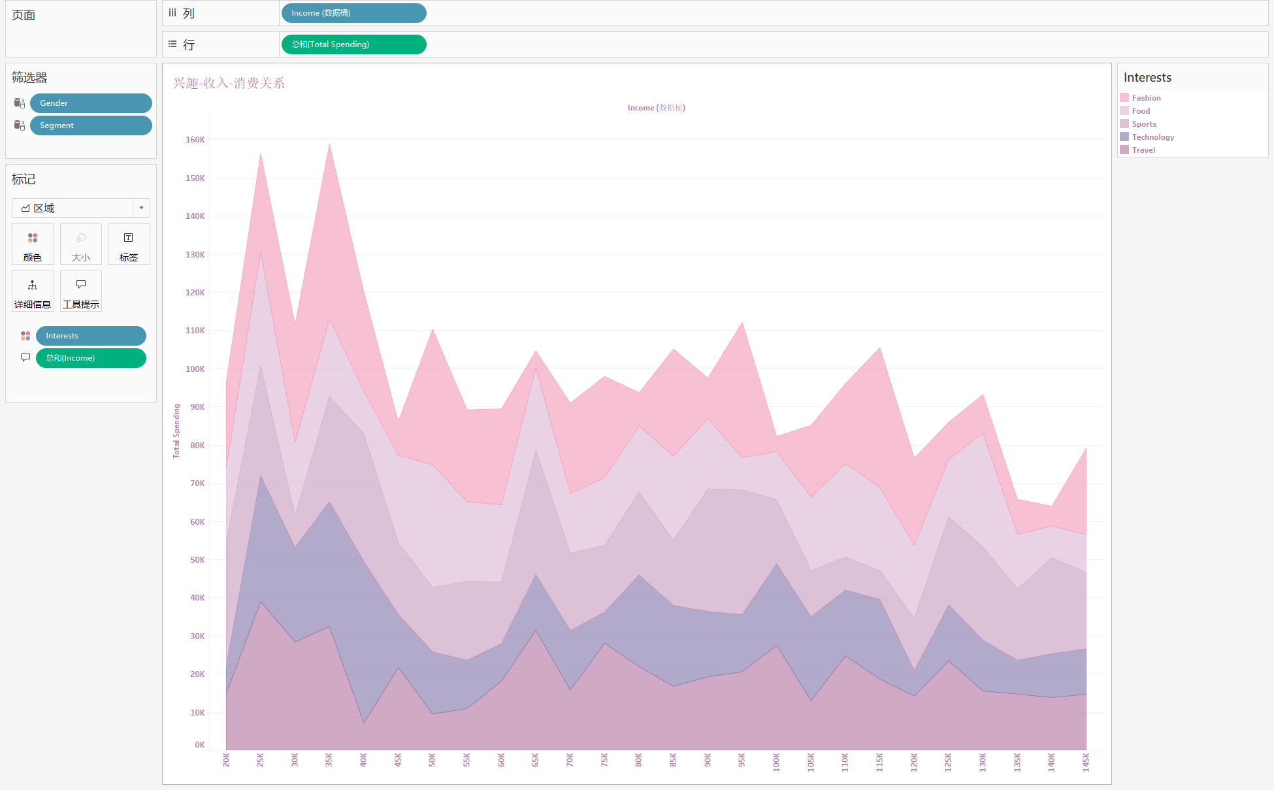Click the tooltip icon beside the 总和(Income) pill
This screenshot has width=1274, height=790.
tap(25, 358)
